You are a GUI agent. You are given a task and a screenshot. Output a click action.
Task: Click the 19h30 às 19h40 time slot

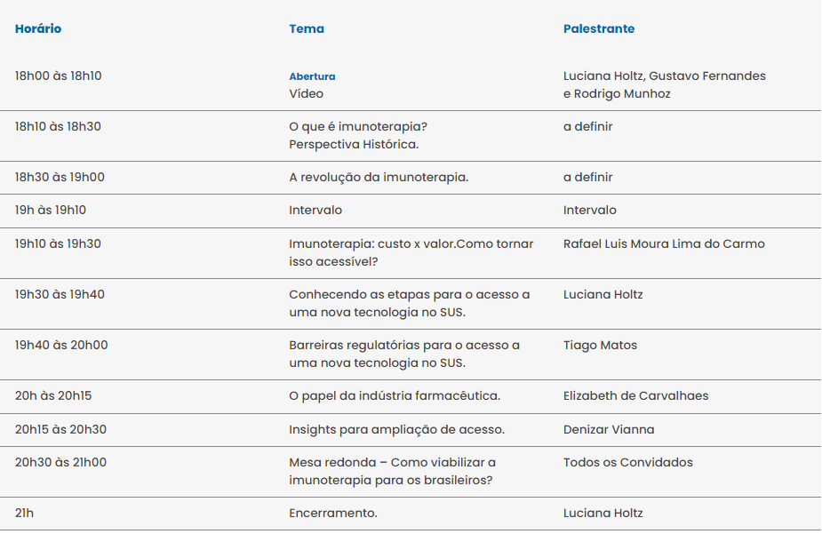coord(60,294)
